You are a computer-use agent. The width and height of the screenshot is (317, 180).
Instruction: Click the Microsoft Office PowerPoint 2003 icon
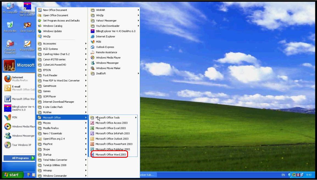tap(92, 144)
